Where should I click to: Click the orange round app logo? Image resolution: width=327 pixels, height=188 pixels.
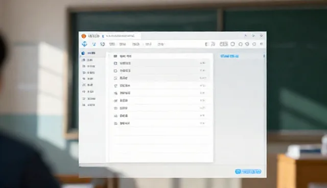(84, 36)
